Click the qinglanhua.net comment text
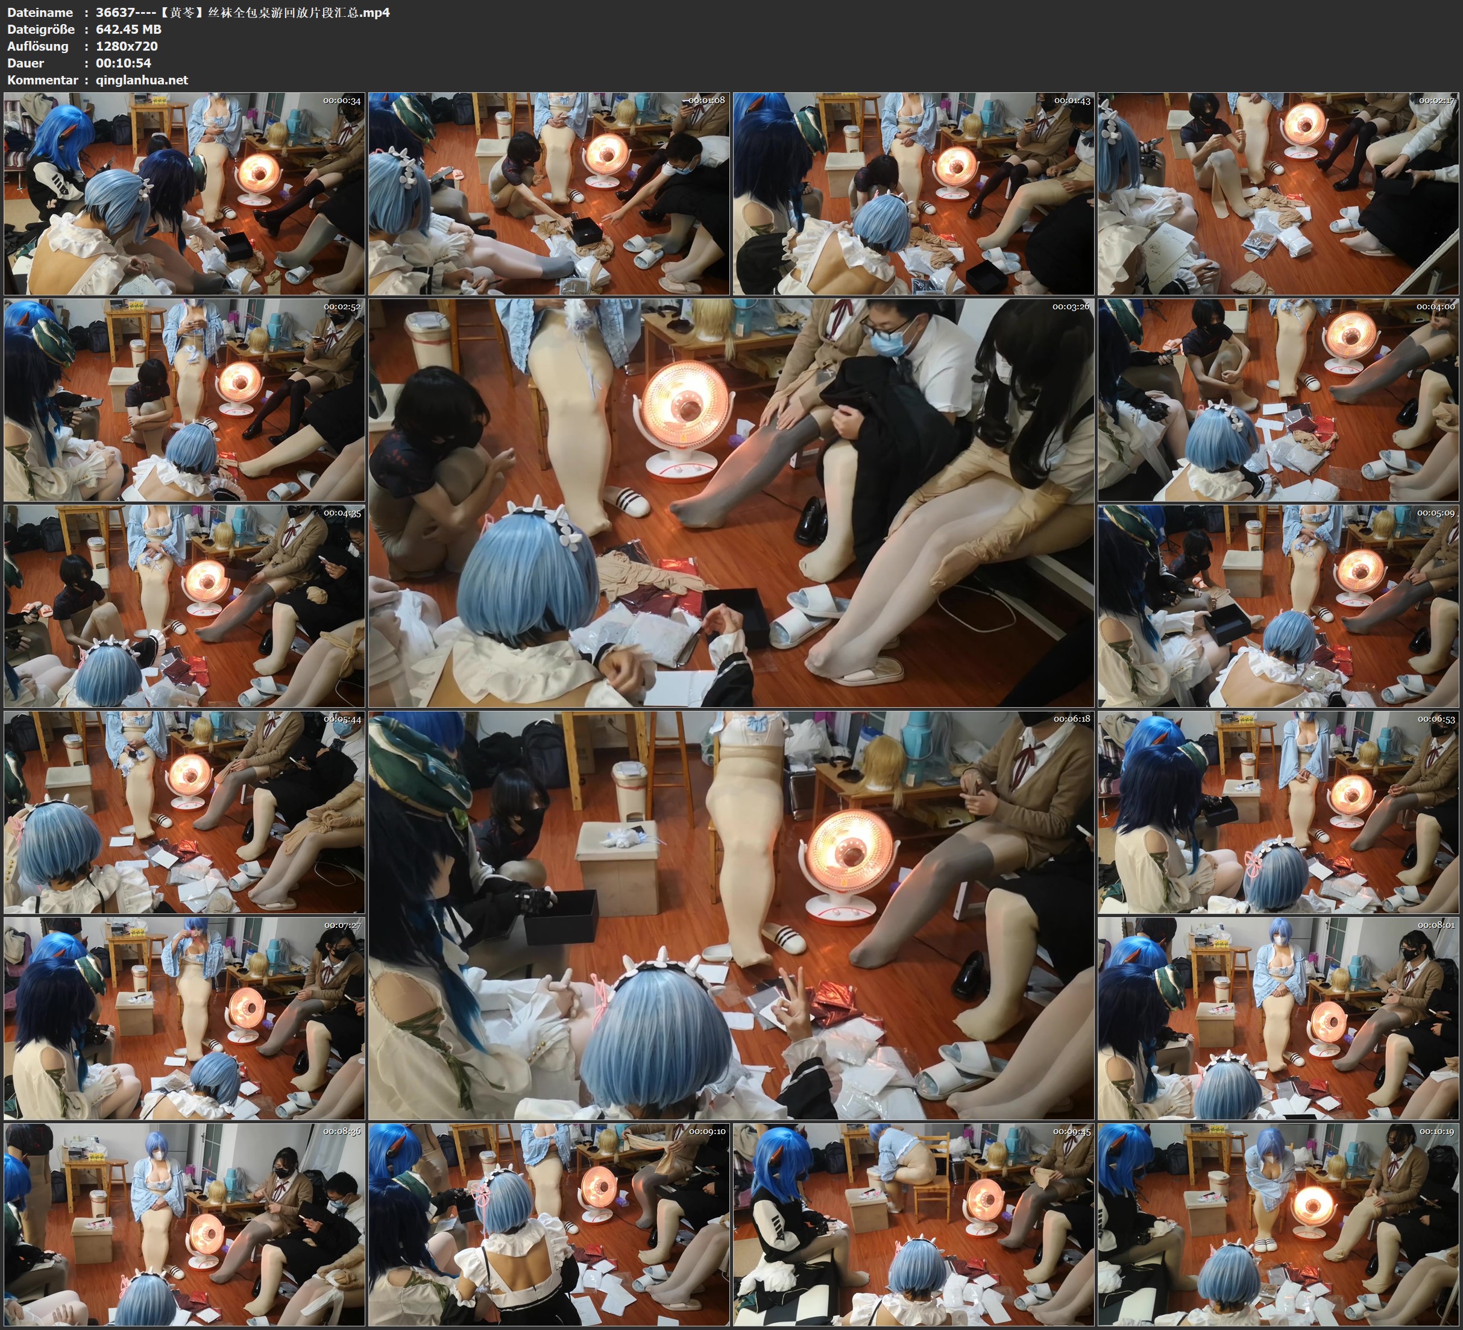This screenshot has height=1330, width=1463. pyautogui.click(x=142, y=80)
